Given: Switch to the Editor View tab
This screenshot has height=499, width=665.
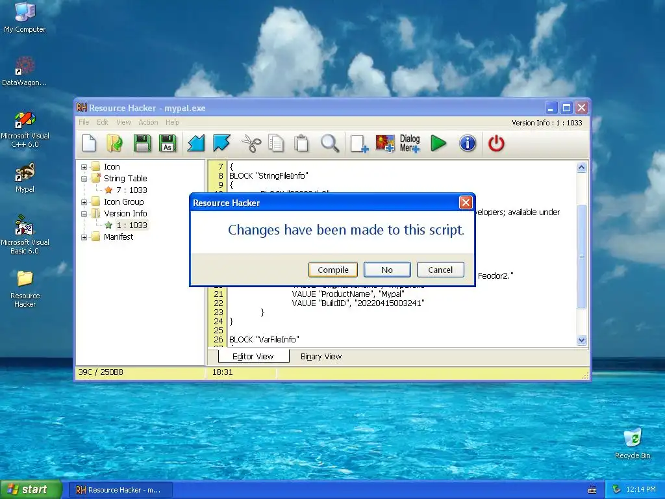Looking at the screenshot, I should [x=253, y=357].
